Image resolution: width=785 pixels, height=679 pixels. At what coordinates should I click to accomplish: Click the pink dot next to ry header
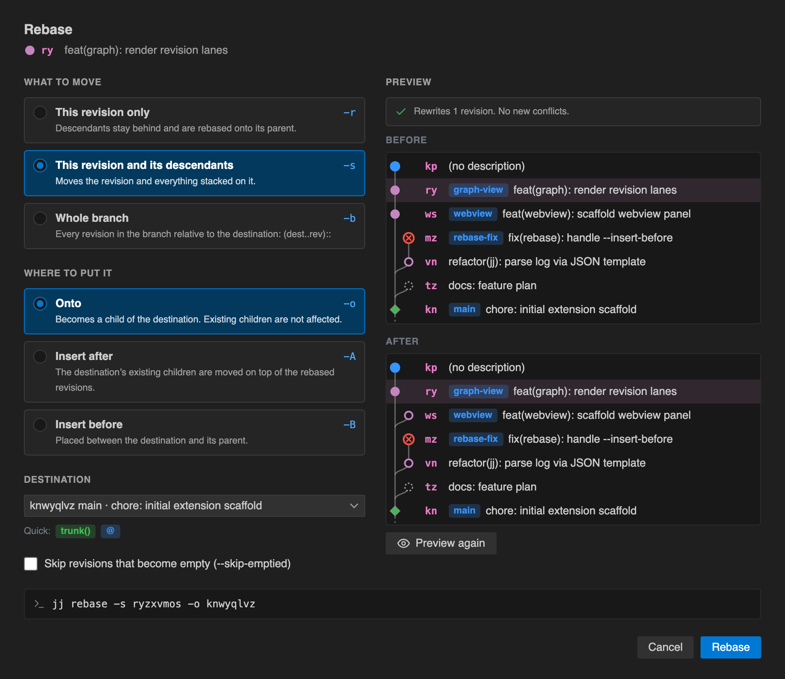pyautogui.click(x=30, y=50)
